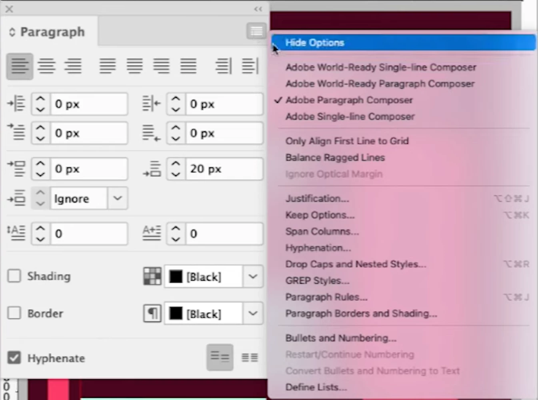Click the Drop Cap characters 0 field
The image size is (538, 400).
pyautogui.click(x=224, y=234)
